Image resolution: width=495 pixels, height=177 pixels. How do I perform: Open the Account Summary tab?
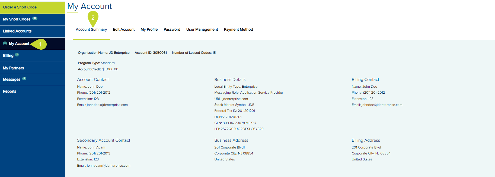[91, 30]
